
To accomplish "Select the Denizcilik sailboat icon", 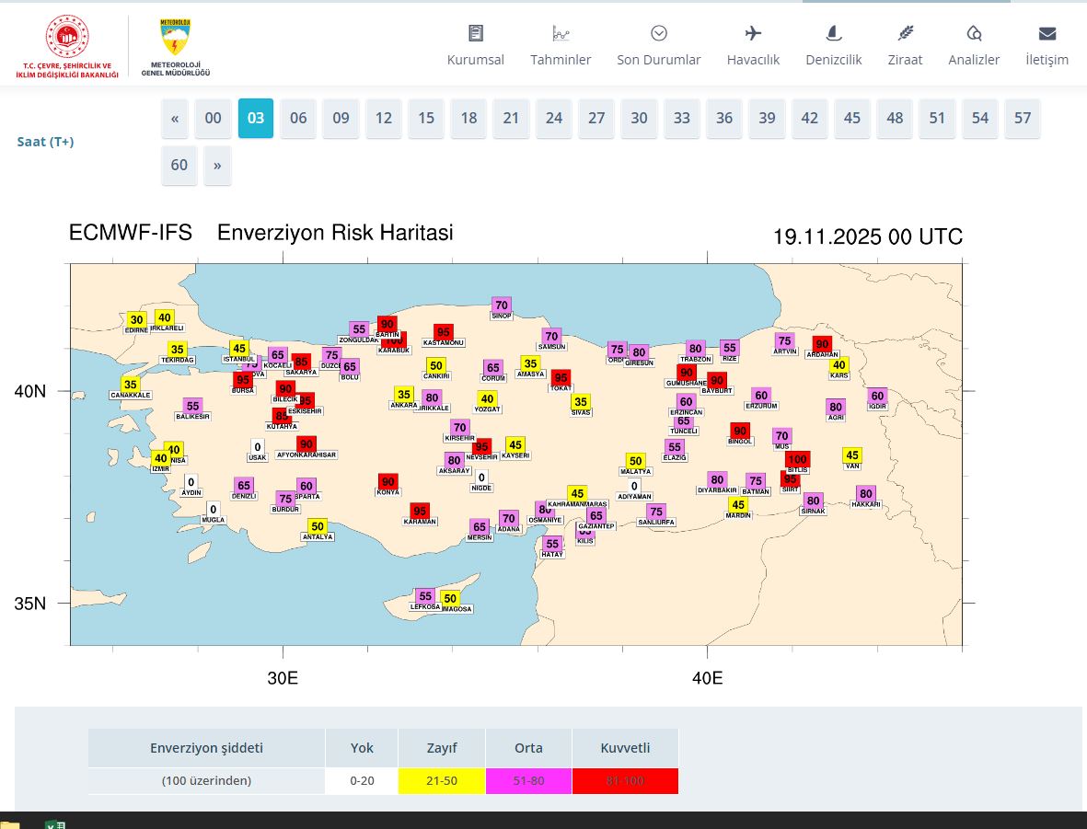I will pos(833,32).
